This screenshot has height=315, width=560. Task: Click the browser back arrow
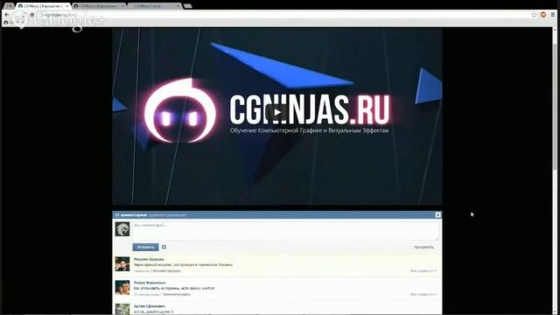[7, 15]
